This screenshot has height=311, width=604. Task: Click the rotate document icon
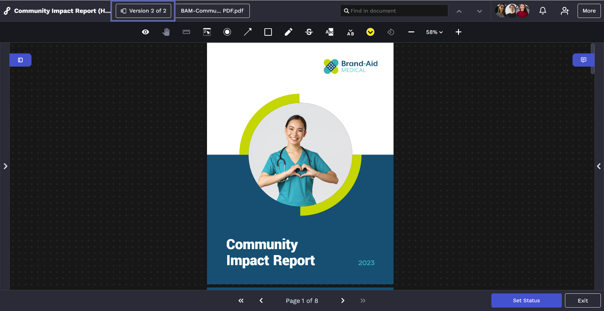391,32
